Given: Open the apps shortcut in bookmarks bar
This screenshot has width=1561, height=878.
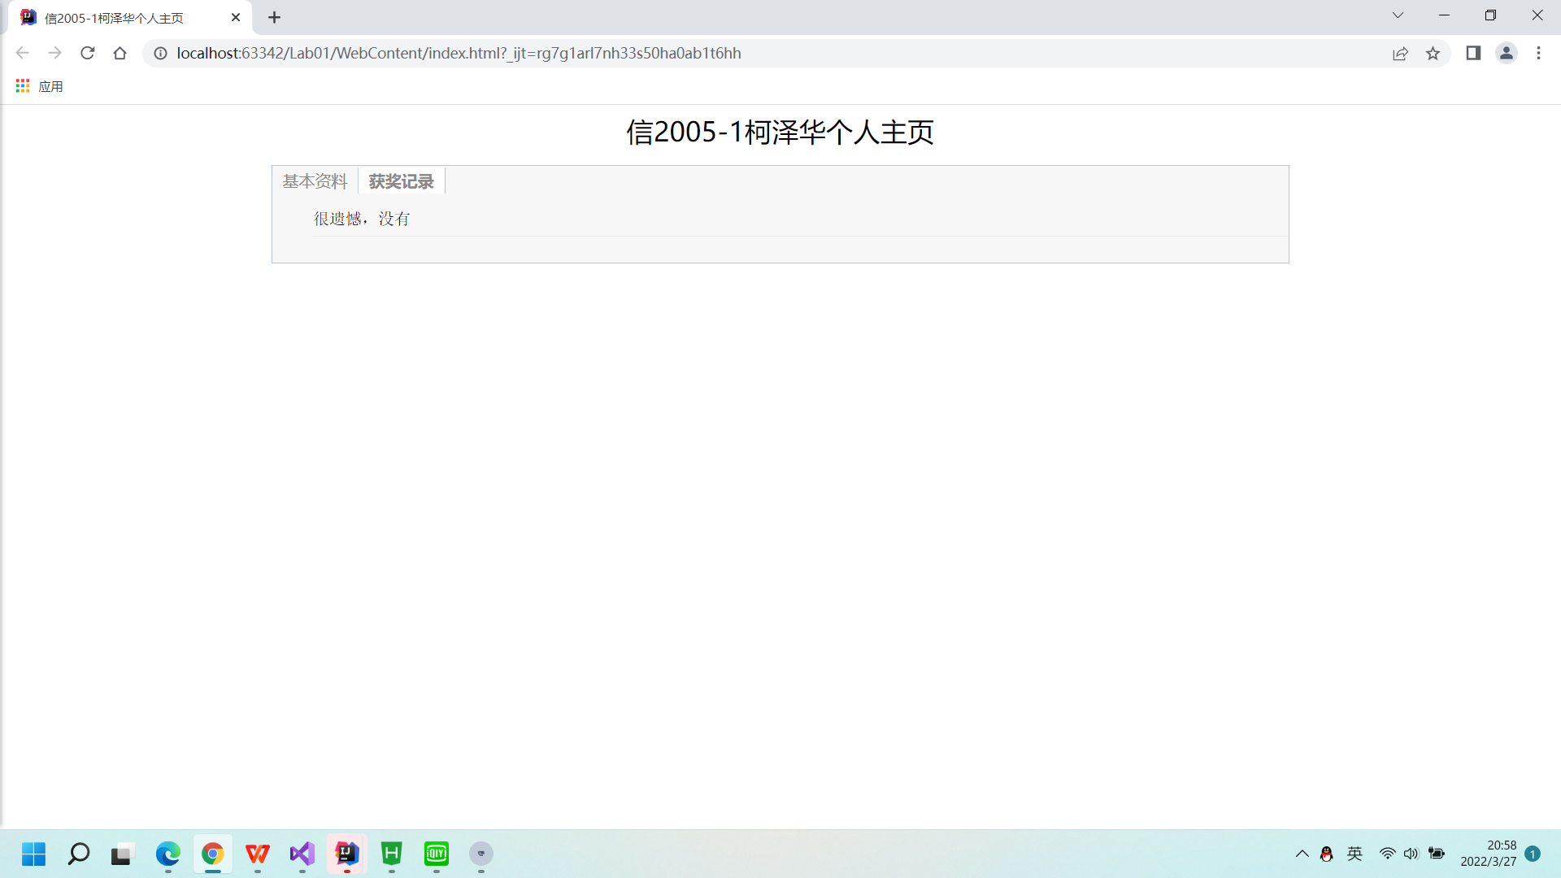Looking at the screenshot, I should [x=39, y=86].
